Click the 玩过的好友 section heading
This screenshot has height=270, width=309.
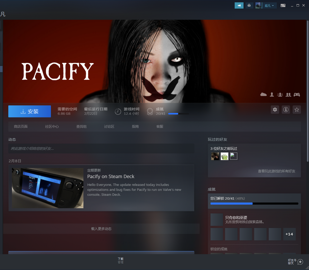click(x=217, y=139)
